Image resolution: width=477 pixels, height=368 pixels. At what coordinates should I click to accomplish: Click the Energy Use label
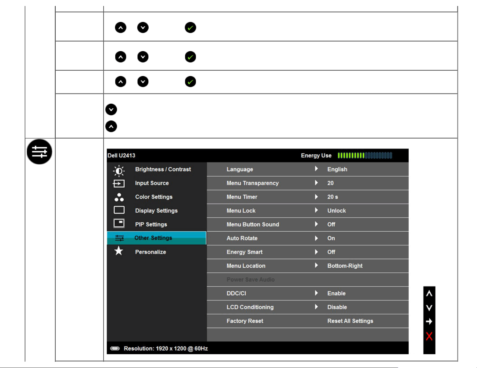tap(316, 155)
